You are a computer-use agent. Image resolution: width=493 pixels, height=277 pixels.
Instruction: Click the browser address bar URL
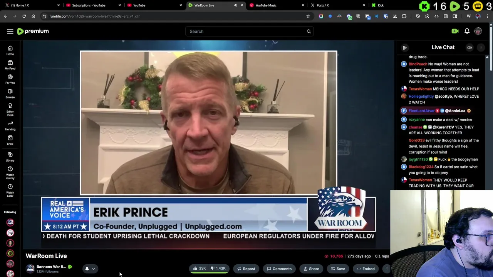94,16
